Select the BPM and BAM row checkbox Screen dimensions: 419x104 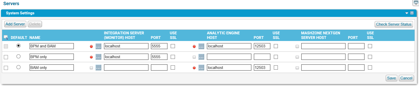[6, 46]
